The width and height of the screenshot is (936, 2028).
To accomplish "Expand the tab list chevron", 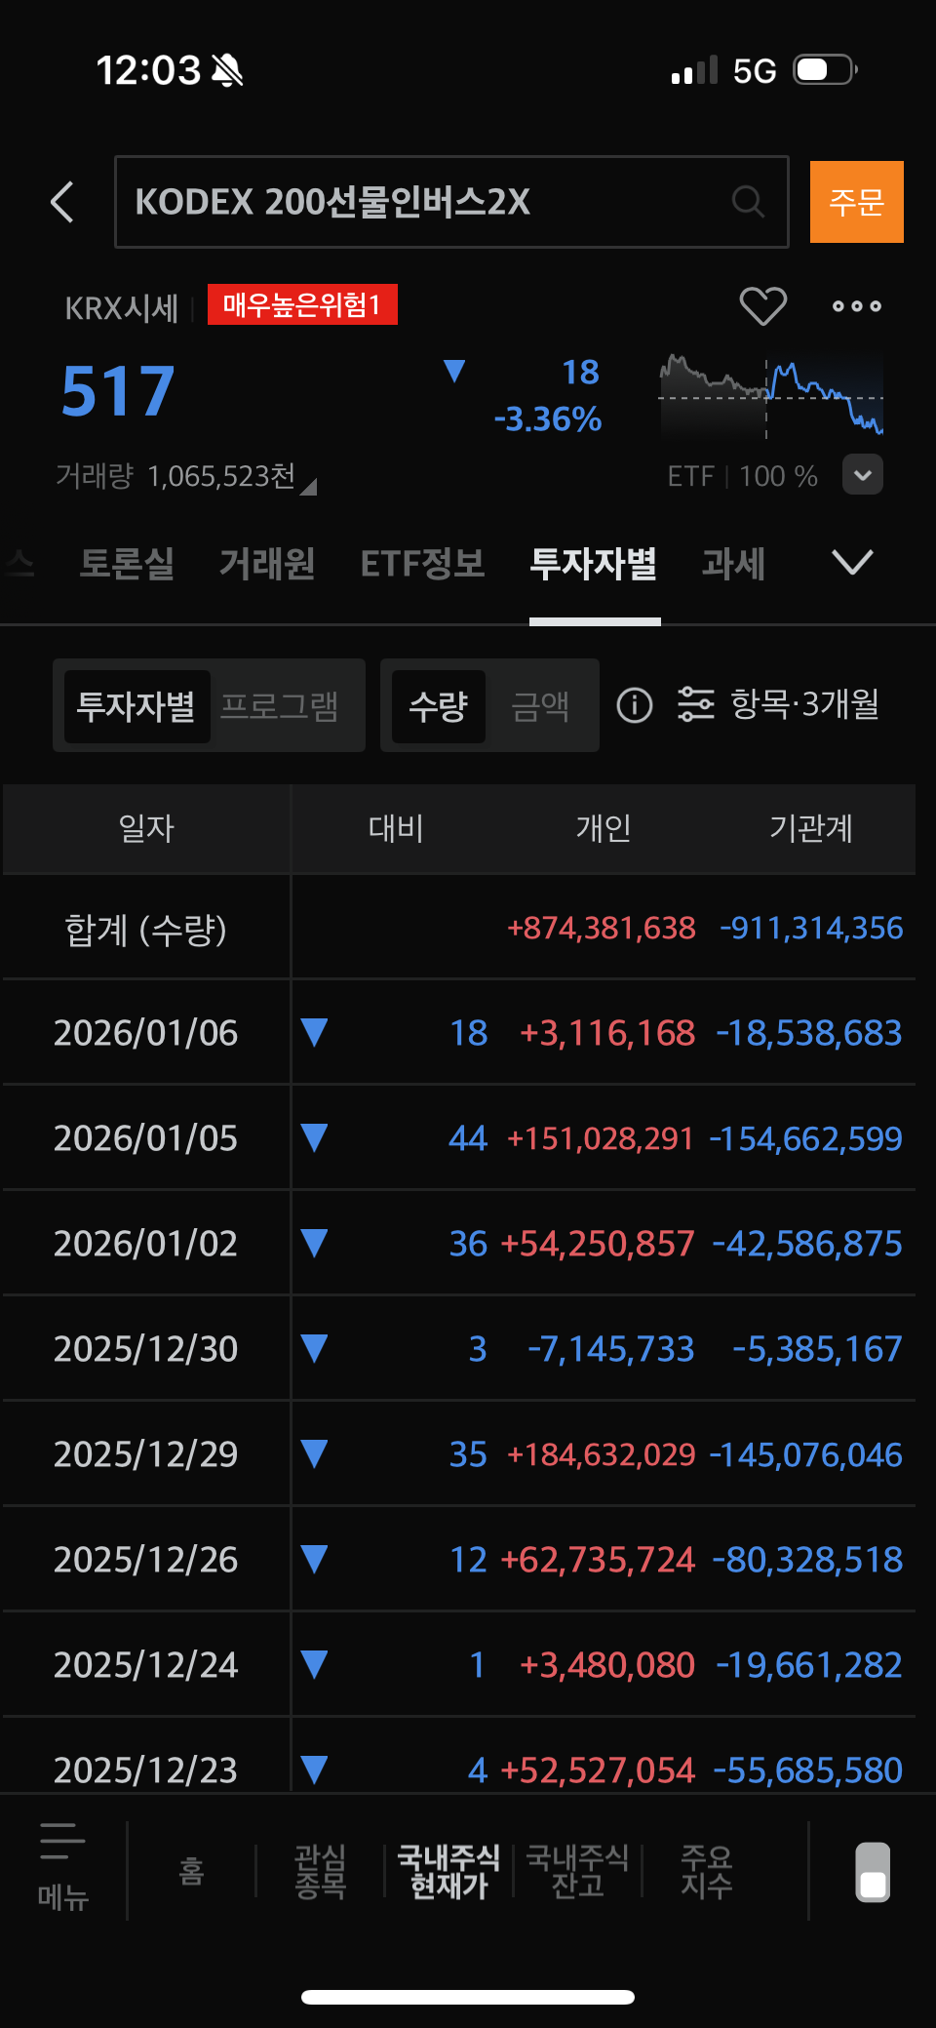I will pos(852,562).
